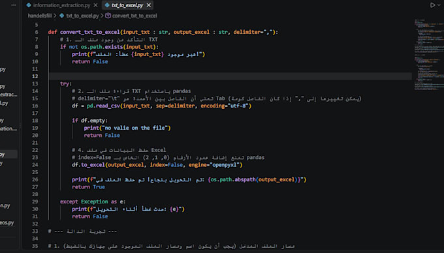Click line number 29 in the gutter
The image size is (444, 253).
pos(35,202)
